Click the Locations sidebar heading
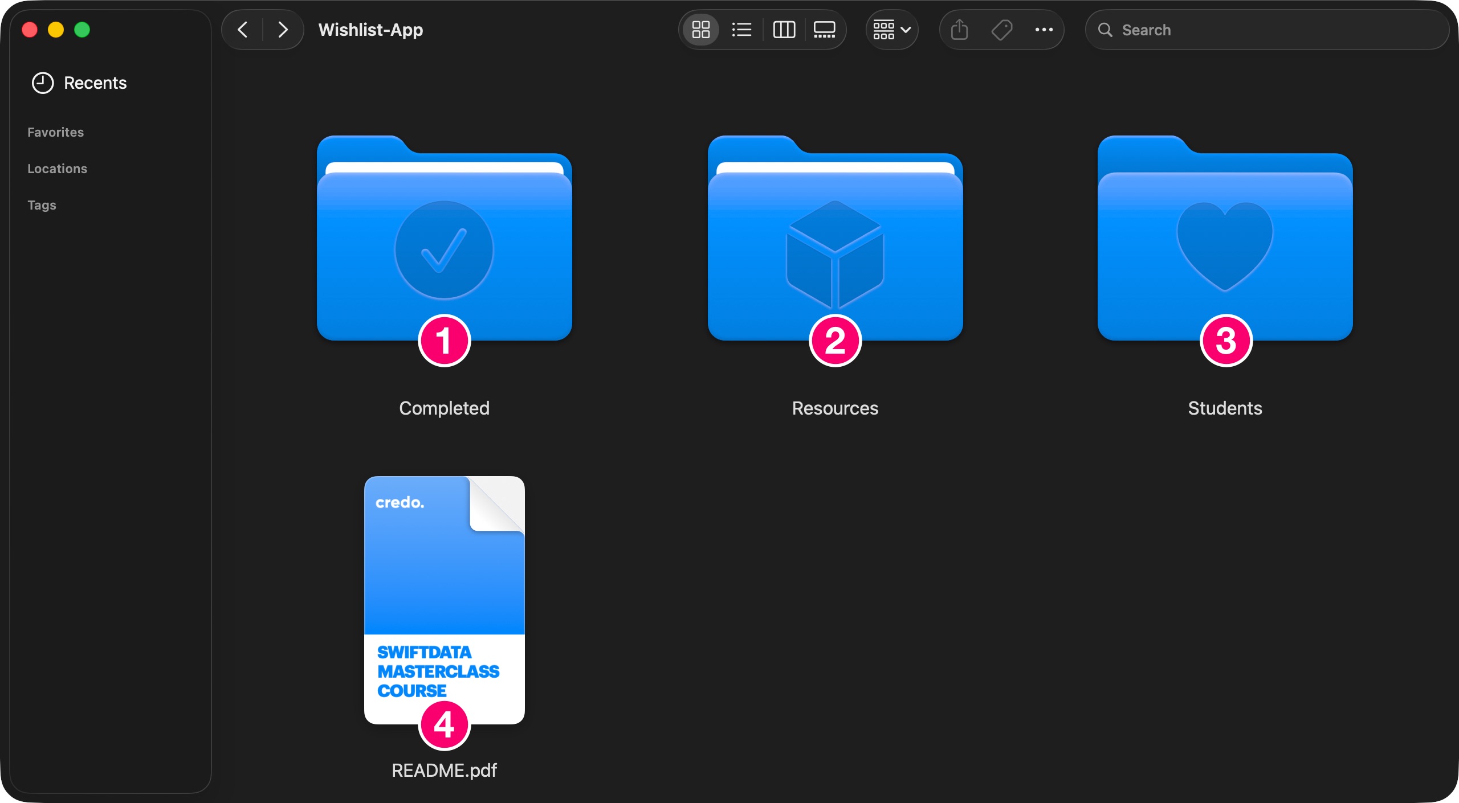The width and height of the screenshot is (1459, 803). click(x=58, y=169)
